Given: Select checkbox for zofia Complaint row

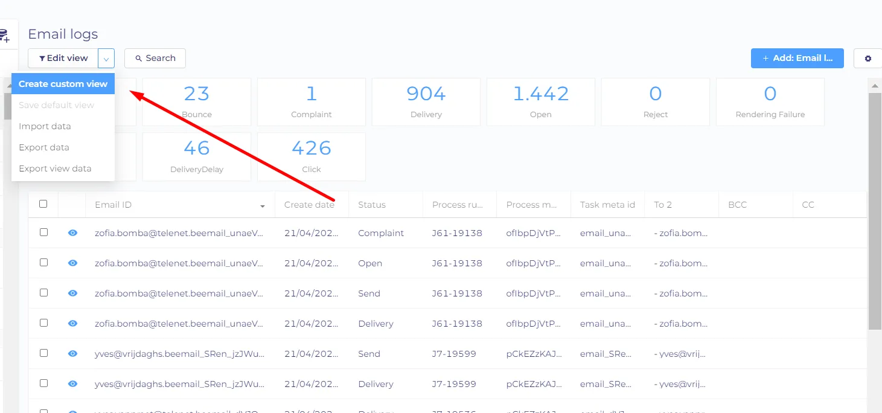Looking at the screenshot, I should [x=43, y=232].
